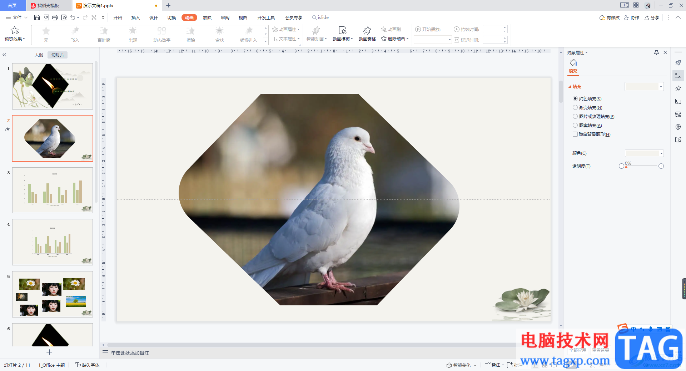Switch to the 大纲 outline tab

[39, 55]
